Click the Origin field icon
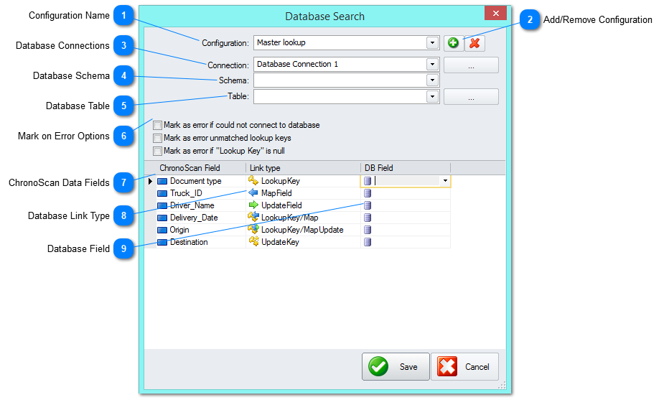 (x=162, y=230)
